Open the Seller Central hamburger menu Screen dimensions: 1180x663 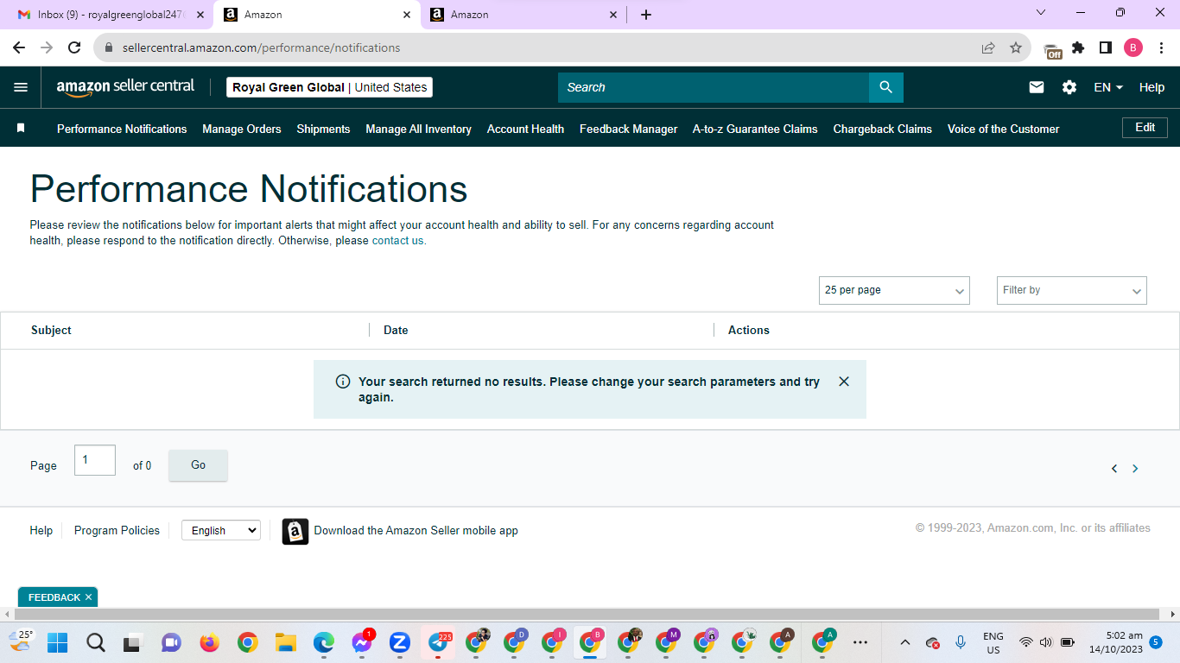click(21, 87)
